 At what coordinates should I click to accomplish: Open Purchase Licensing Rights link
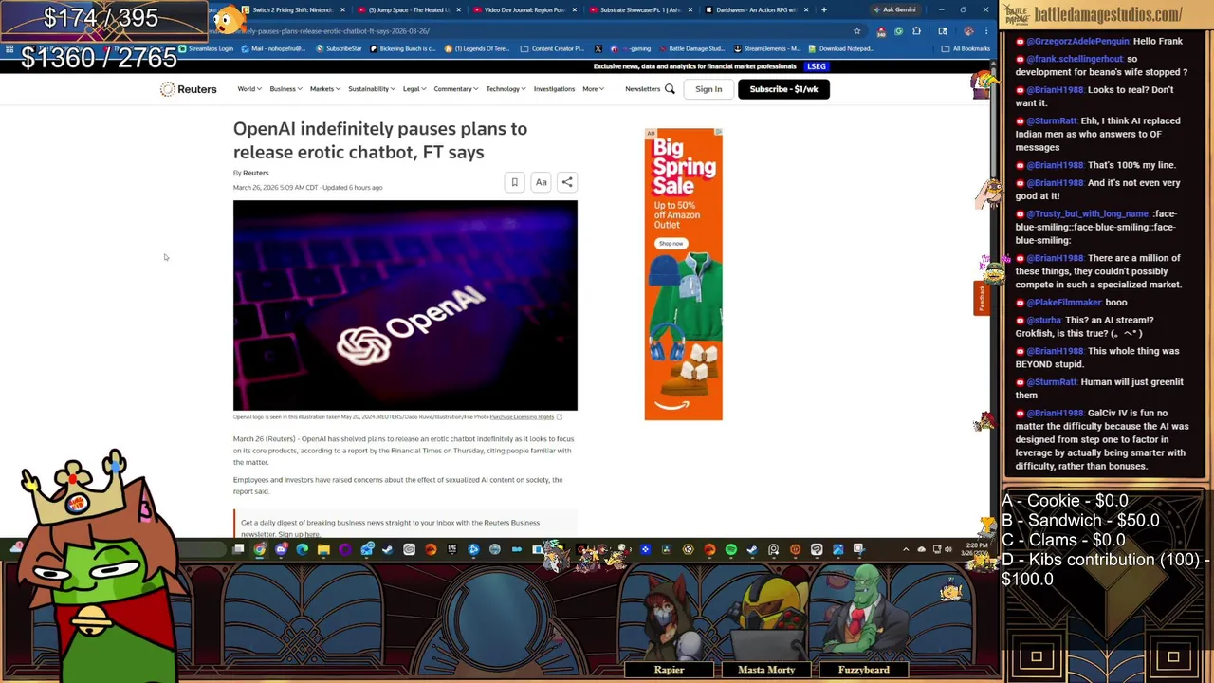522,417
